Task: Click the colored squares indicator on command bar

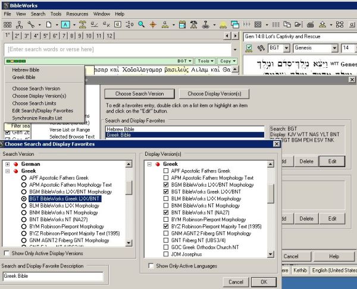Action: point(16,61)
